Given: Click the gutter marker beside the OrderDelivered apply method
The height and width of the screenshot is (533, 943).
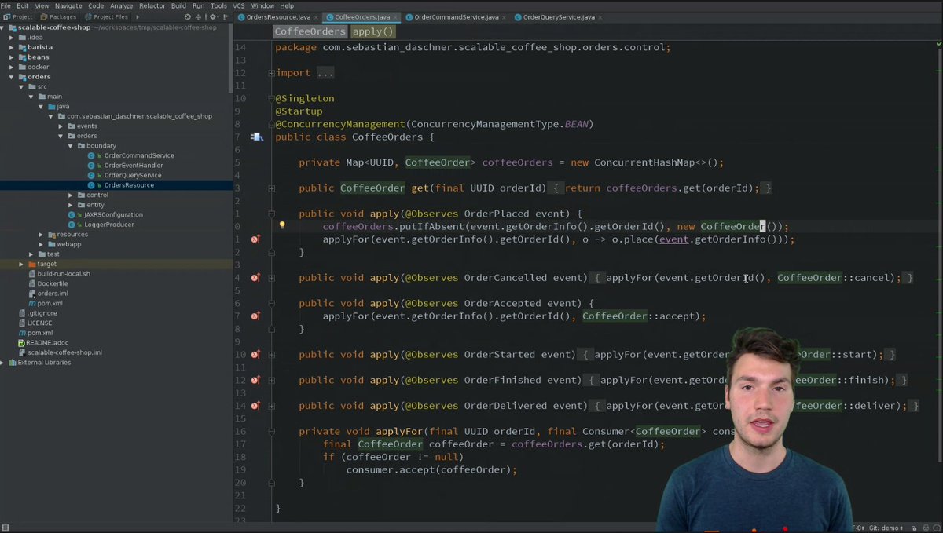Looking at the screenshot, I should 255,406.
